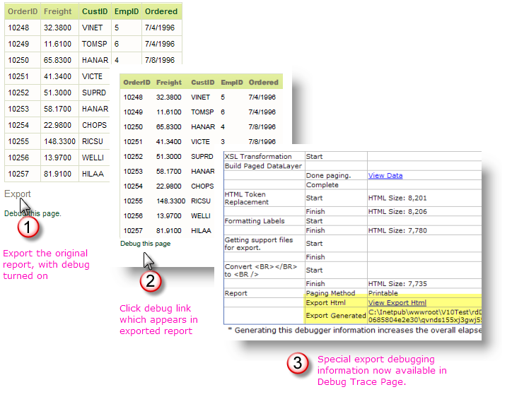512x404 pixels.
Task: Click EmpID header in the exported report
Action: 232,83
